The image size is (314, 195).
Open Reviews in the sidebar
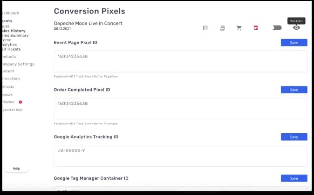[x=7, y=95]
